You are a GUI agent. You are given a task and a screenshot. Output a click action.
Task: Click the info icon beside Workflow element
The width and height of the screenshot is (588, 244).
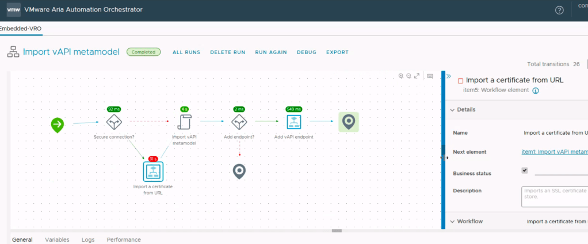point(535,90)
